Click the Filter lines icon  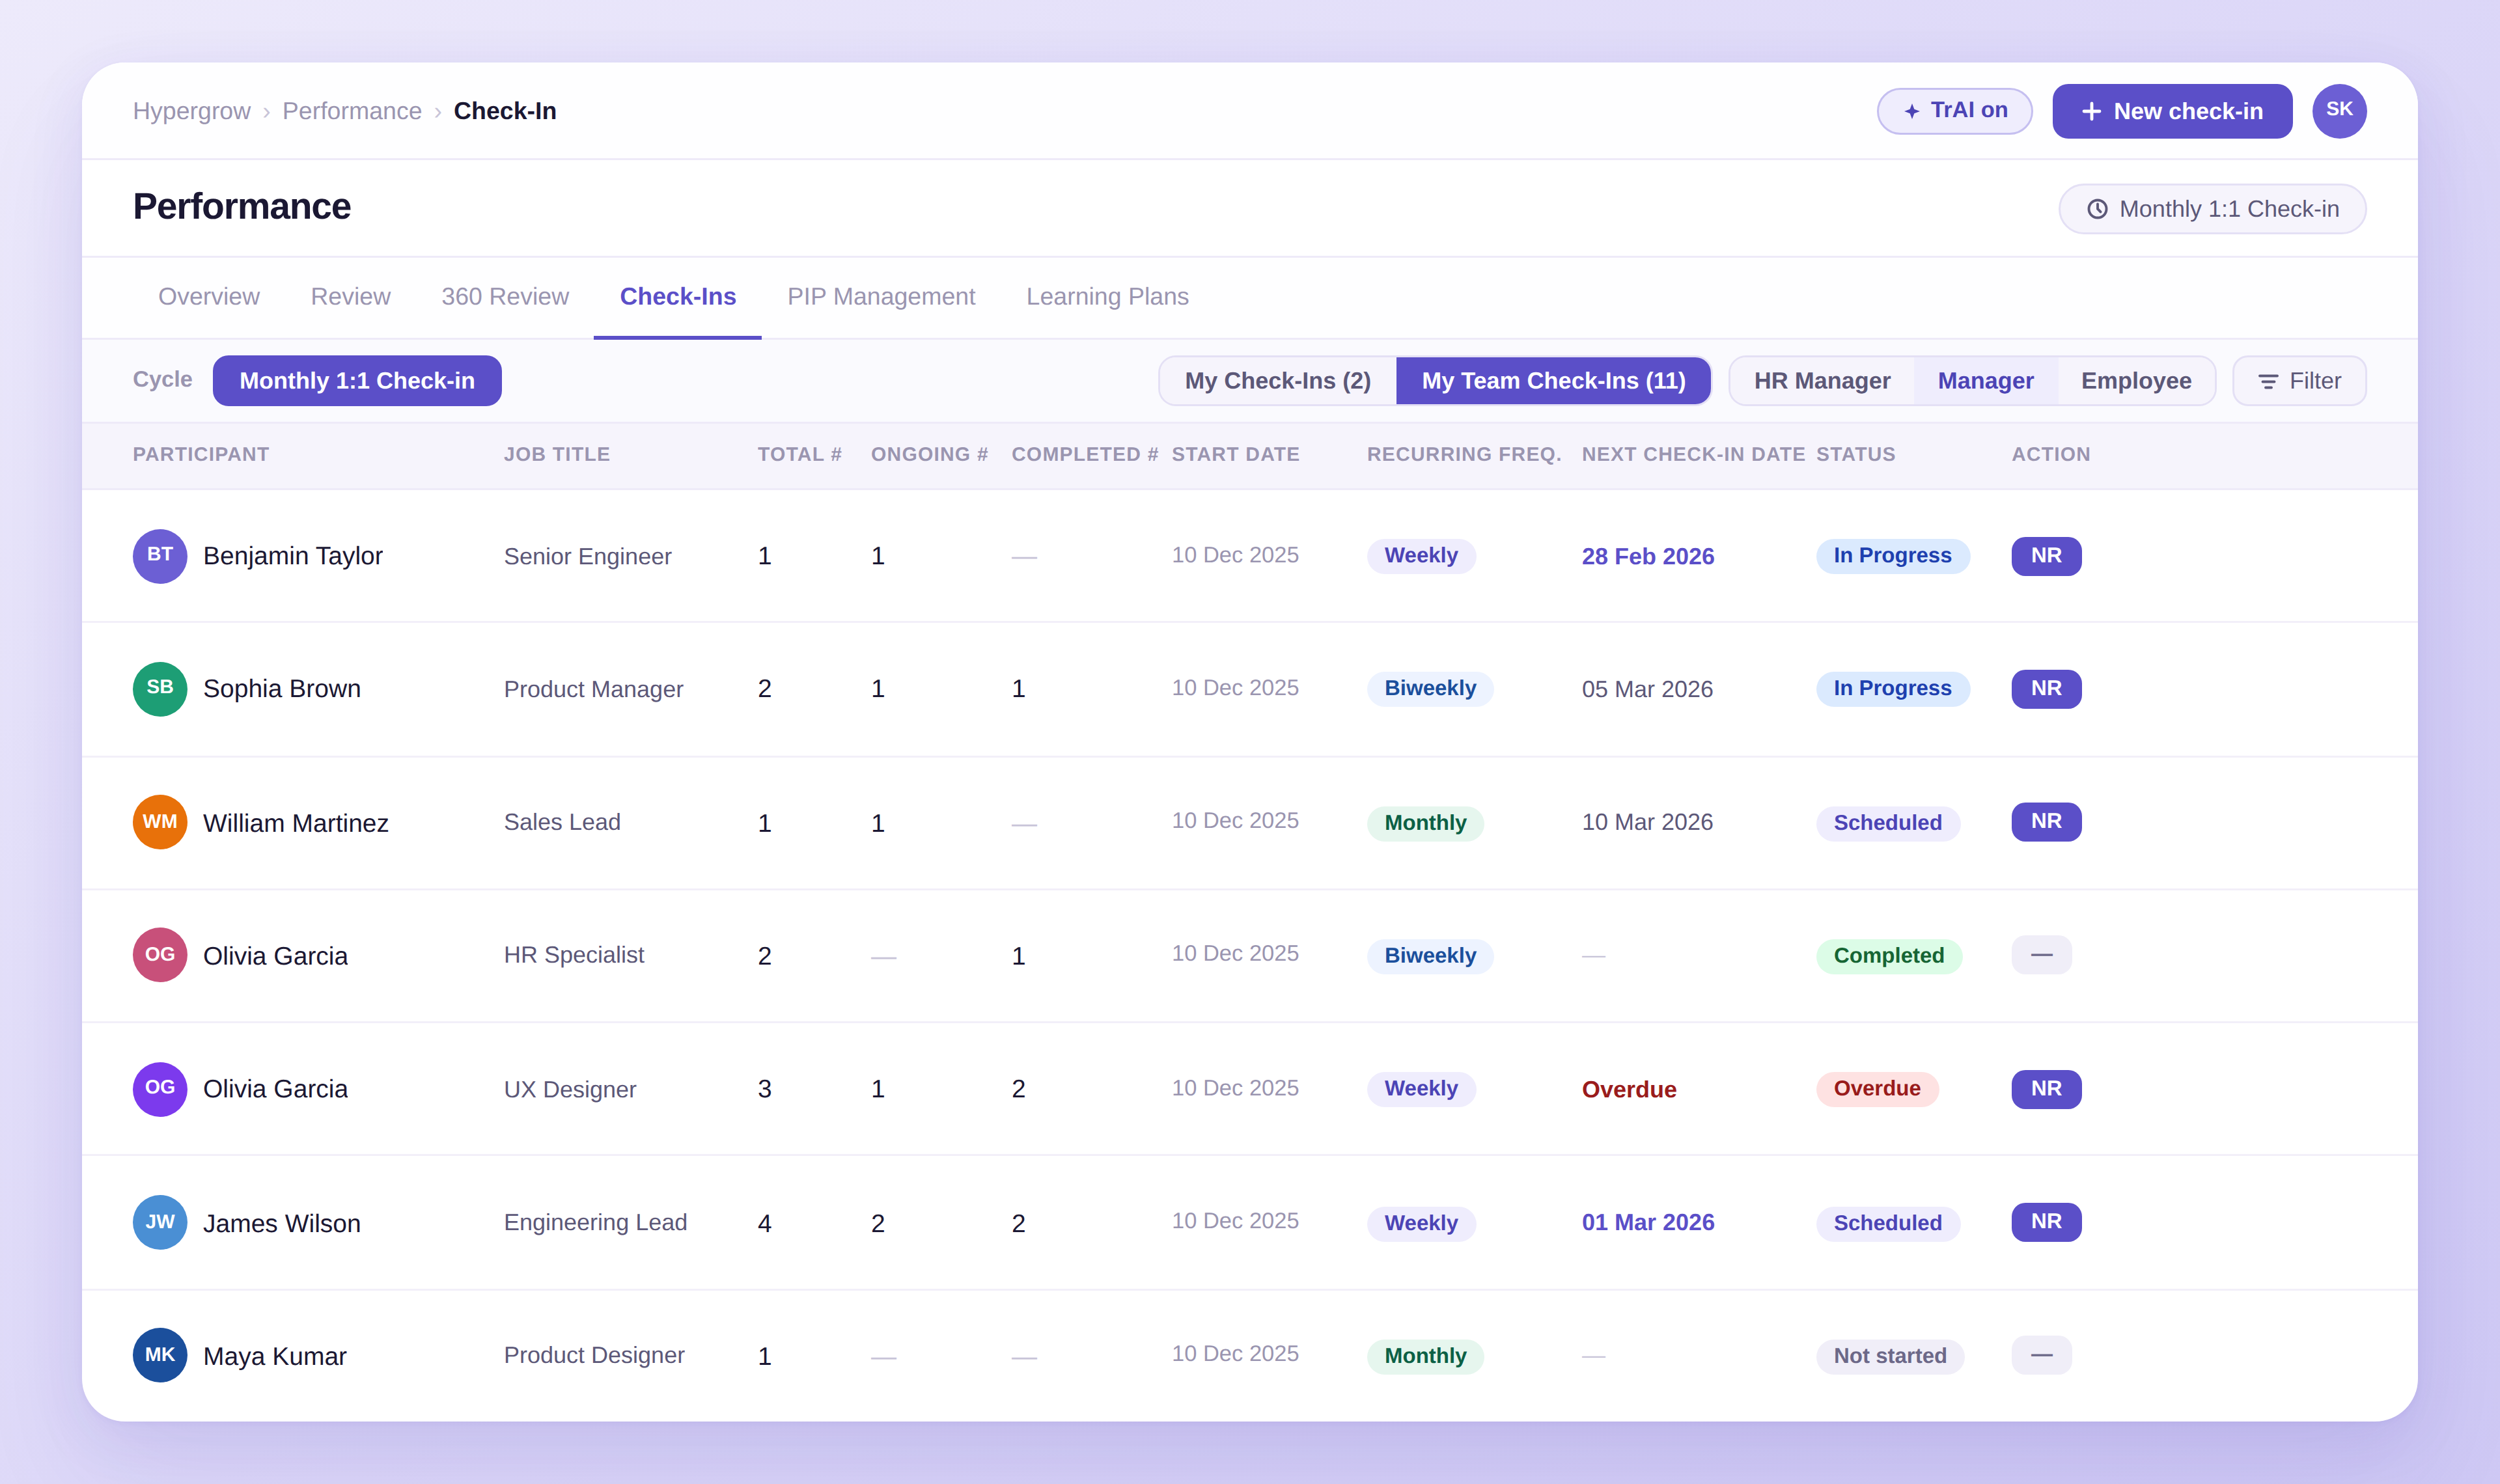pyautogui.click(x=2268, y=382)
